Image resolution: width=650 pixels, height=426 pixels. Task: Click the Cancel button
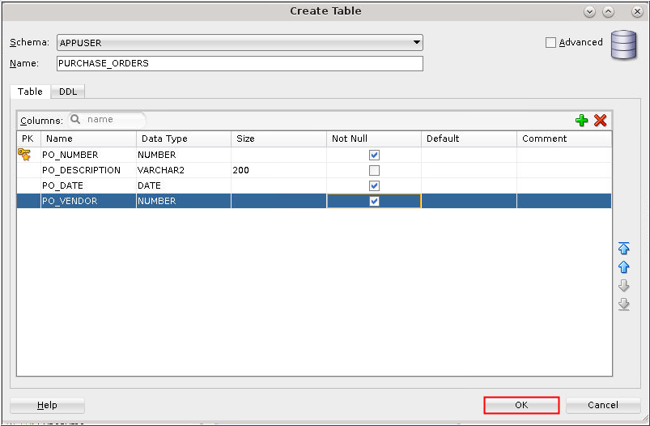pyautogui.click(x=603, y=405)
